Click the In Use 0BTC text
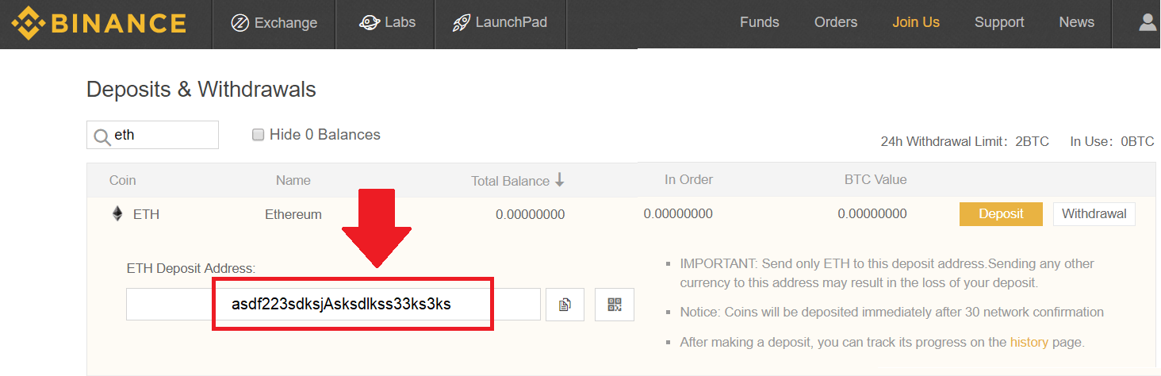This screenshot has width=1161, height=376. [x=1112, y=141]
